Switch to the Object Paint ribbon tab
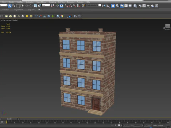171x128 pixels. 19,10
